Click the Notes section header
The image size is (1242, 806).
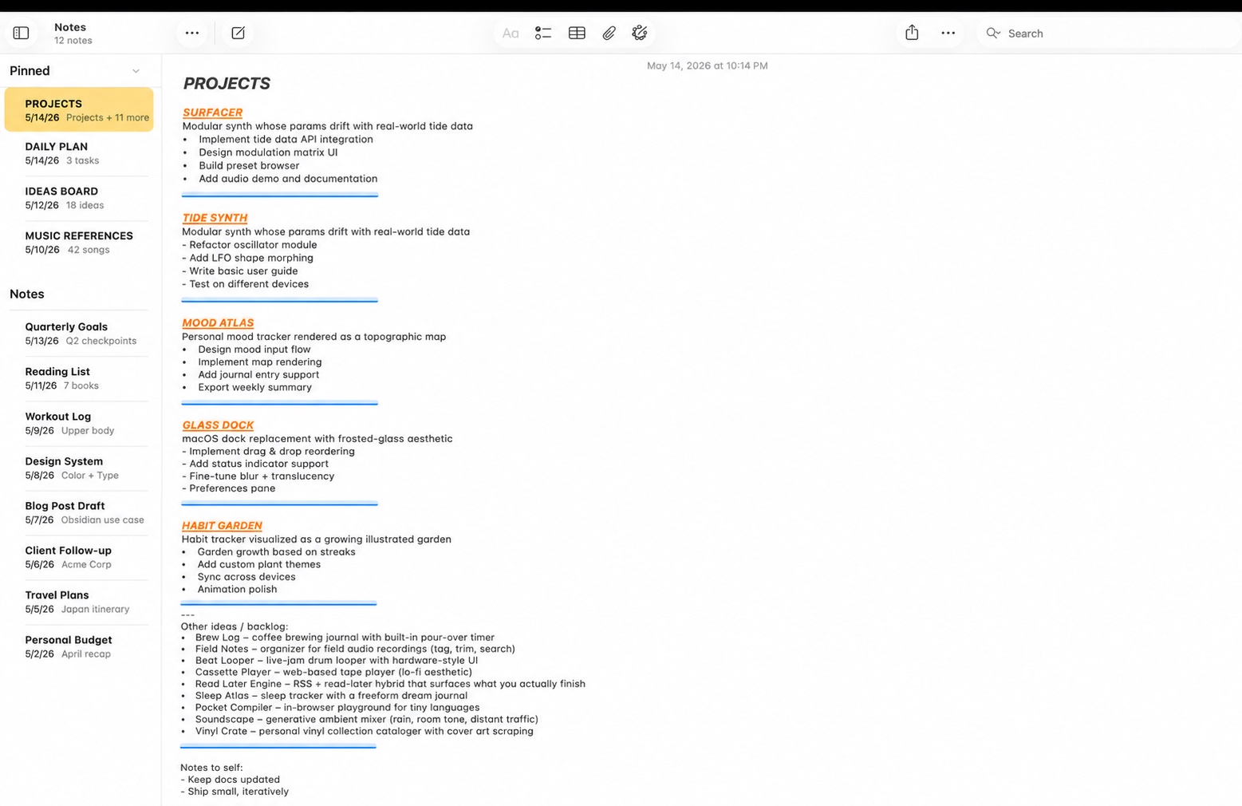coord(27,294)
